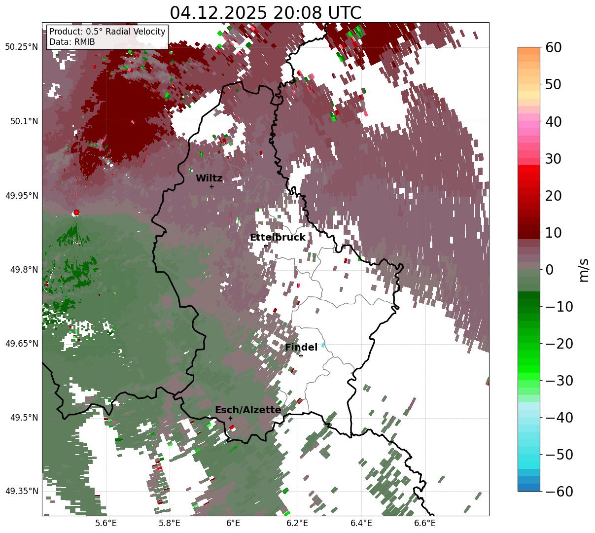Click the 50.25°N latitude label
Screen dimensions: 595x533
[x=21, y=47]
